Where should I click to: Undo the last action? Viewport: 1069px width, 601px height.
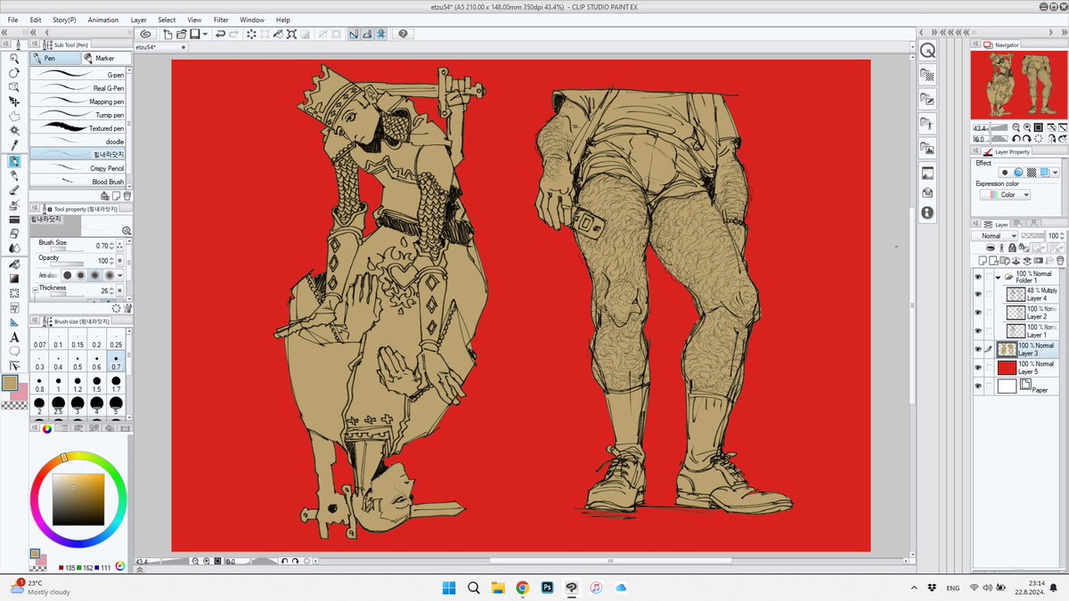(219, 34)
